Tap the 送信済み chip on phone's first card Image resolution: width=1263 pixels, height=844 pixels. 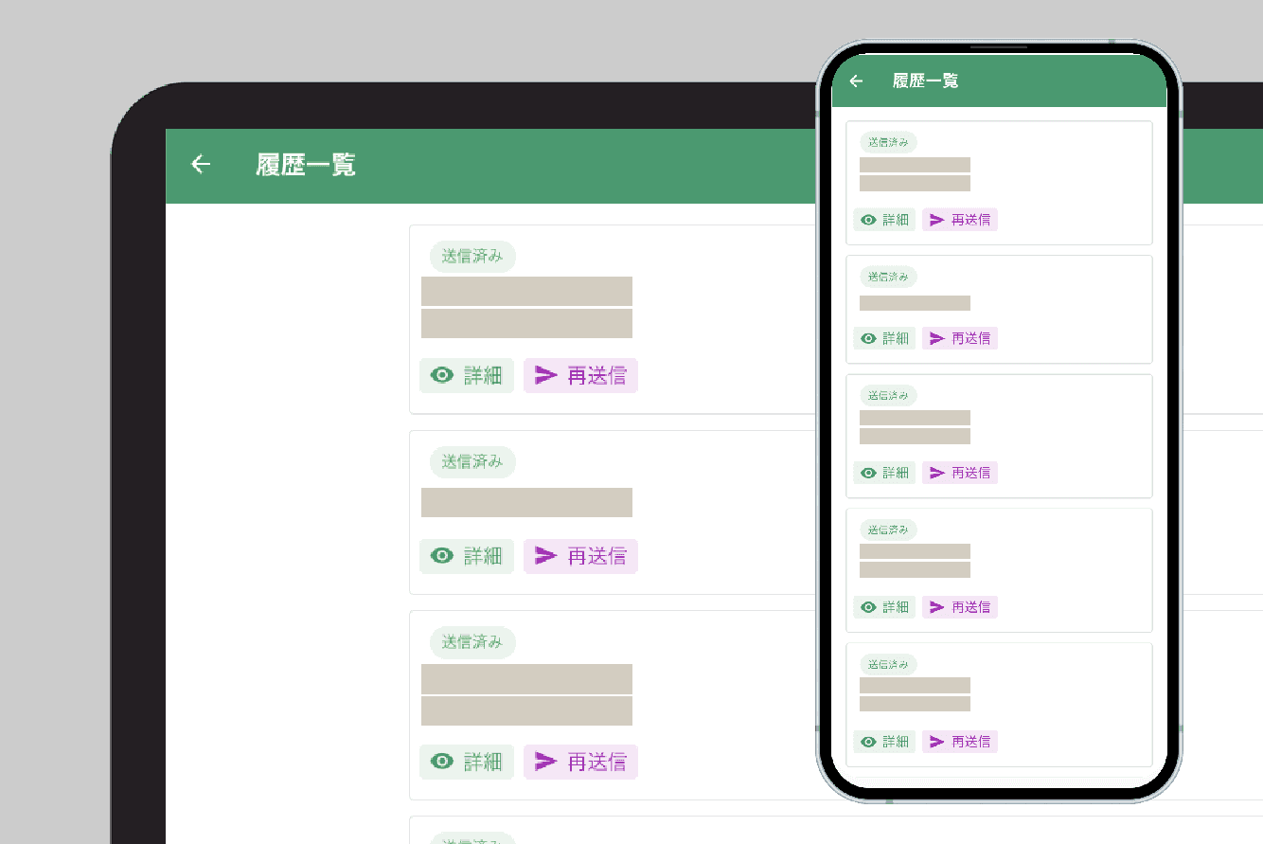tap(888, 143)
